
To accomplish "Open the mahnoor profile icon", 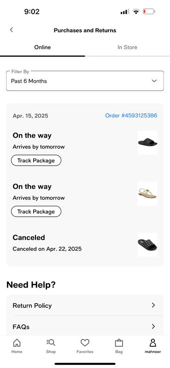I will [x=153, y=343].
